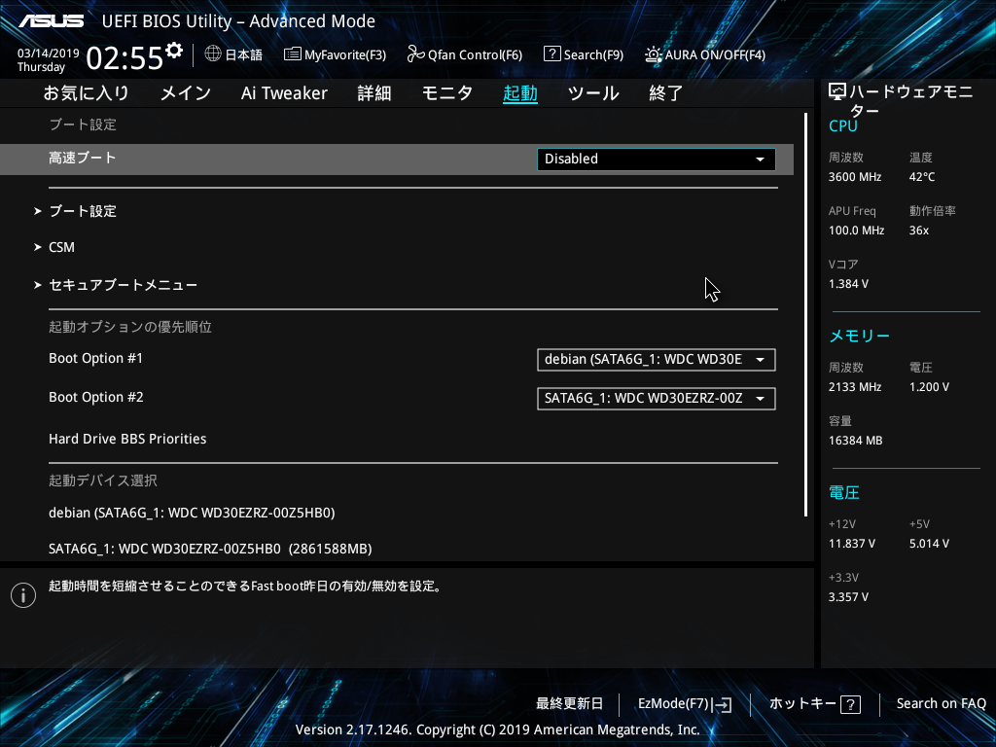The height and width of the screenshot is (747, 996).
Task: Click CPU temperature value 42°C
Action: point(922,177)
